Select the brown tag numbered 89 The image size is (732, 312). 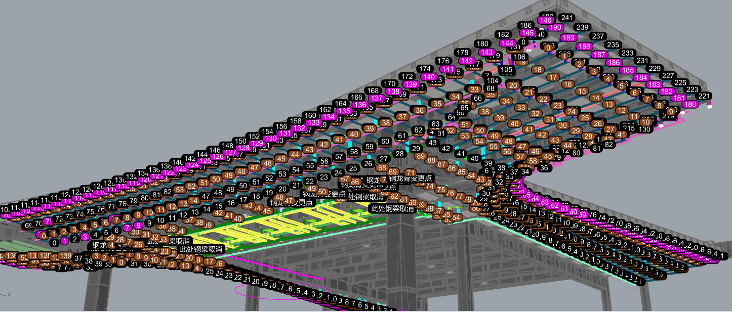[420, 156]
